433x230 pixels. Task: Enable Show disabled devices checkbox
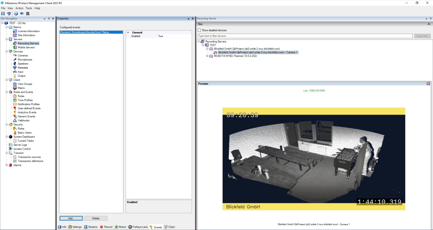(x=199, y=30)
